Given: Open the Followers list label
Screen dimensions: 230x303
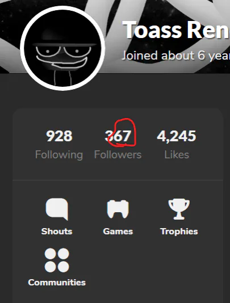Looking at the screenshot, I should pyautogui.click(x=118, y=155).
